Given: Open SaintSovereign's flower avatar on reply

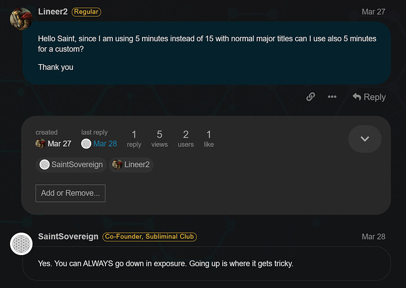Looking at the screenshot, I should (x=21, y=244).
